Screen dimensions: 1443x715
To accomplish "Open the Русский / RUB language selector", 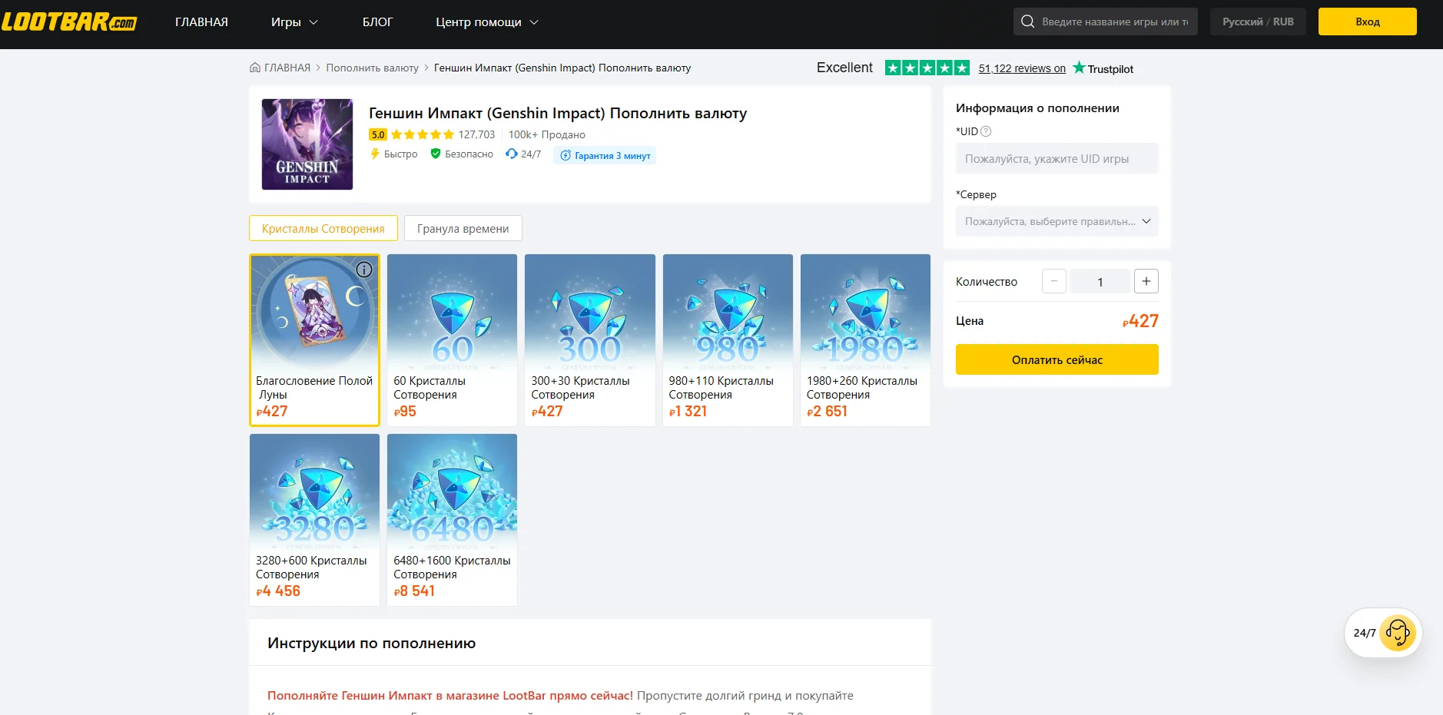I will (x=1258, y=22).
